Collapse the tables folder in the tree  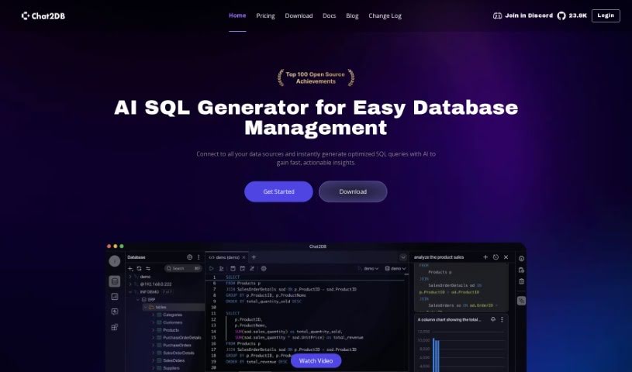coord(146,307)
